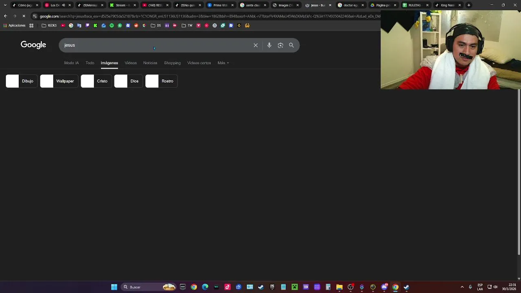Image resolution: width=521 pixels, height=293 pixels.
Task: Expand the Más filters dropdown
Action: [x=223, y=63]
